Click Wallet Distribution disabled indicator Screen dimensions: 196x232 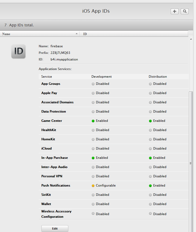150,204
